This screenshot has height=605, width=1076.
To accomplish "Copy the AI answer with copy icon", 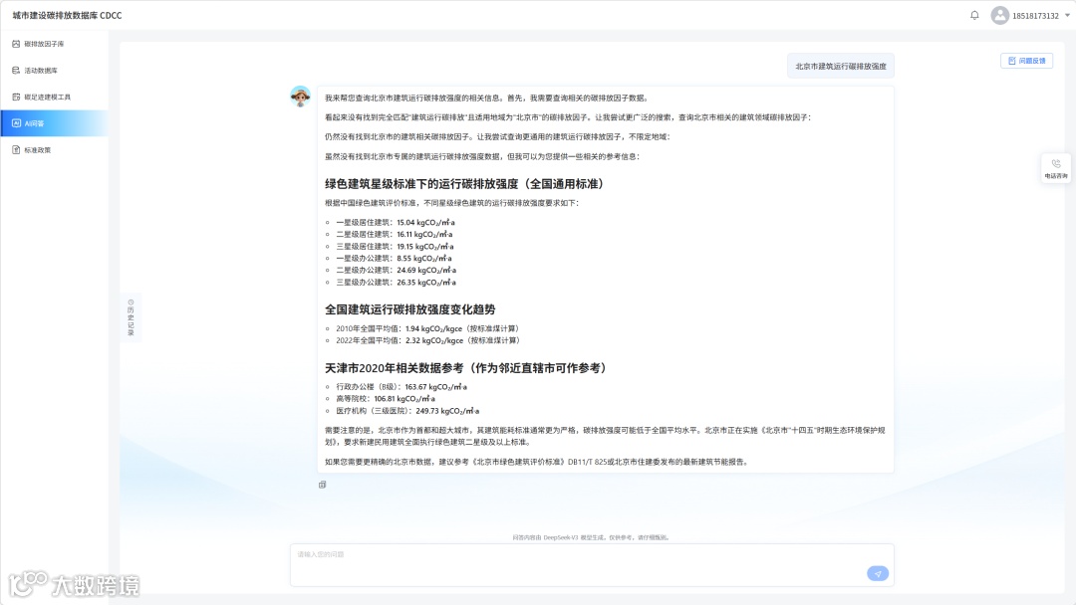I will point(323,485).
